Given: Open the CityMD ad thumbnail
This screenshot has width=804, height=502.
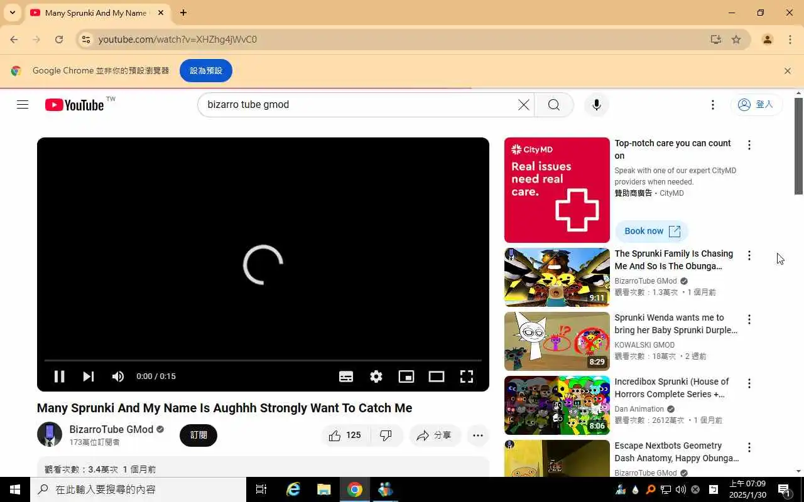Looking at the screenshot, I should pyautogui.click(x=557, y=190).
